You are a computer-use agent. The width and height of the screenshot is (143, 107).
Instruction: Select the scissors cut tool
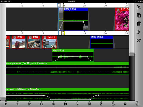click(x=139, y=7)
